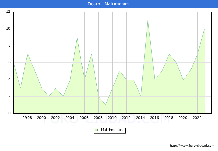Click the 2006 x-axis label

pos(84,118)
